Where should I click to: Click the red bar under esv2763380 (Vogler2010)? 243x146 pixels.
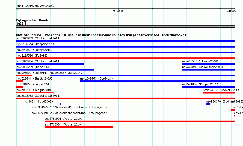click(79, 127)
